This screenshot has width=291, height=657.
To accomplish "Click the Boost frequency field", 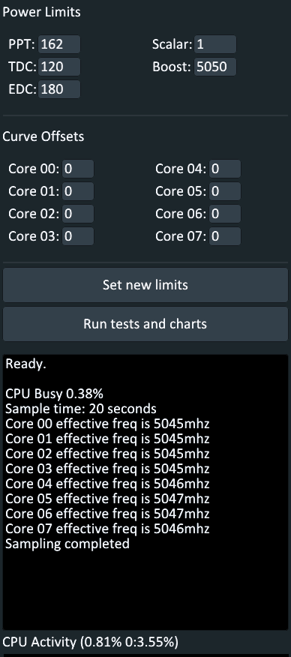I will click(215, 67).
